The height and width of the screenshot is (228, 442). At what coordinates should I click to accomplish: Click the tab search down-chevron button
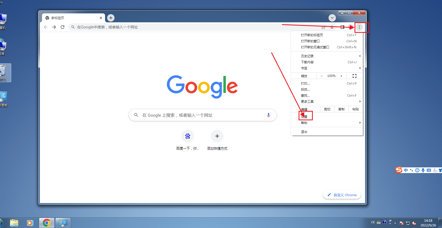coord(332,18)
